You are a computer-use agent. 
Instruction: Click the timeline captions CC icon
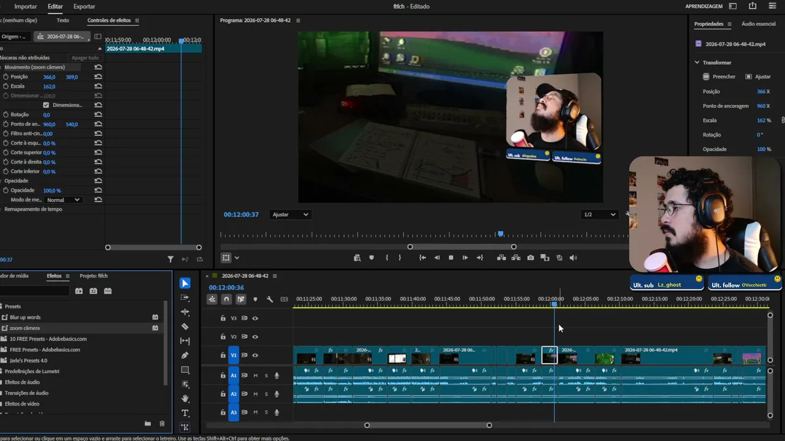284,300
